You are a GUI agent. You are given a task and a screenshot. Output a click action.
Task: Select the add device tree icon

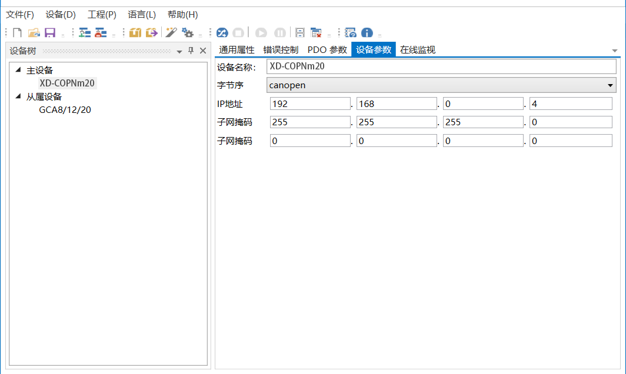pyautogui.click(x=85, y=33)
